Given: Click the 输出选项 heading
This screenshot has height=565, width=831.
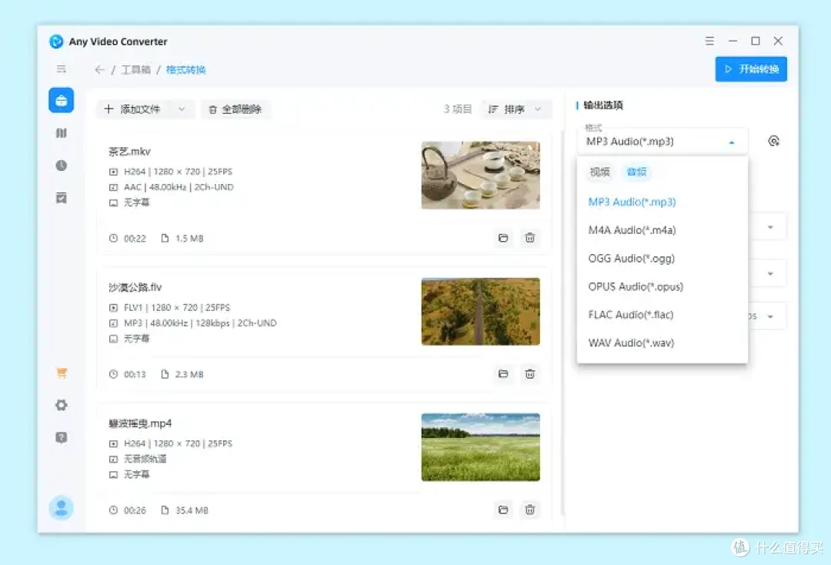Looking at the screenshot, I should tap(603, 105).
